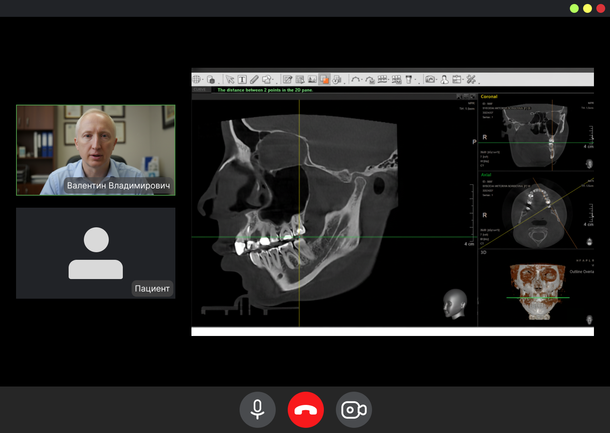Expand the dropdown arrow beside grid icon
Screen dimensions: 610x433
203,80
